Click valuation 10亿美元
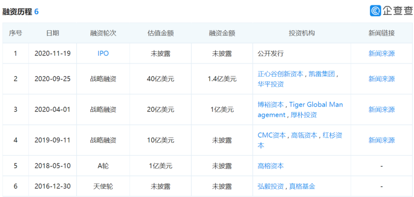This screenshot has height=197, width=414. (x=161, y=140)
